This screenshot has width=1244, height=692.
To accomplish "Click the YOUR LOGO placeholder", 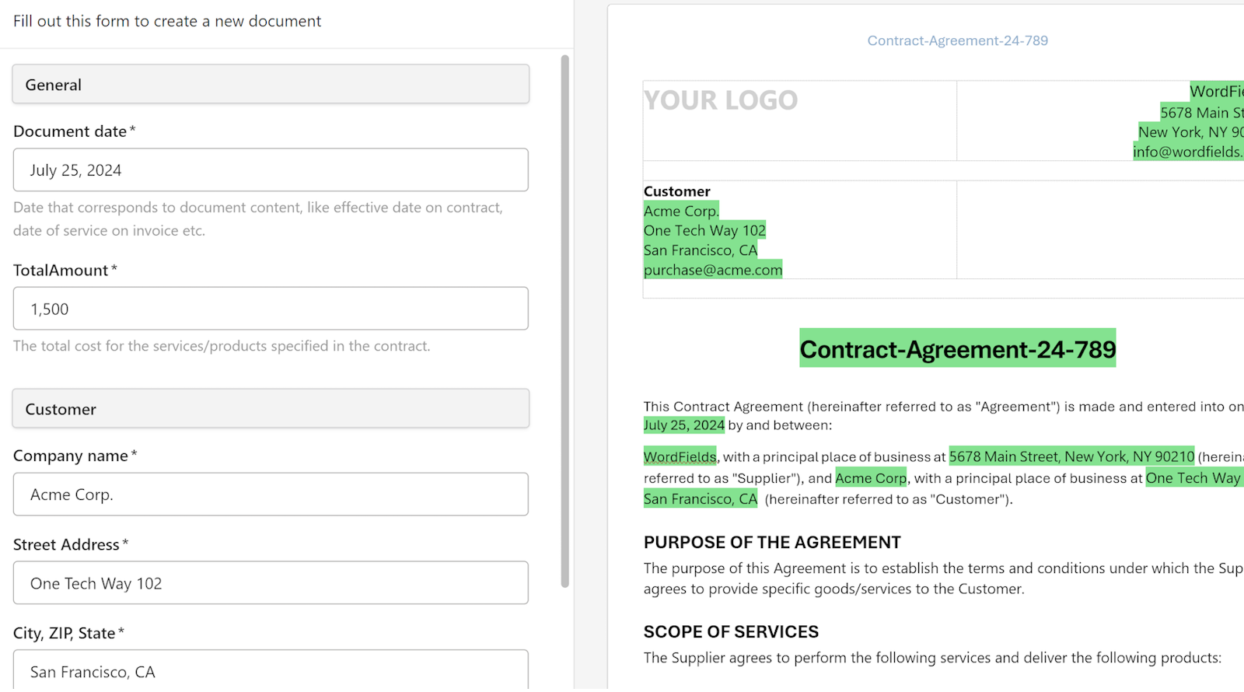I will 721,100.
